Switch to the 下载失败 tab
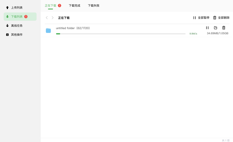The height and width of the screenshot is (142, 233). coord(94,6)
